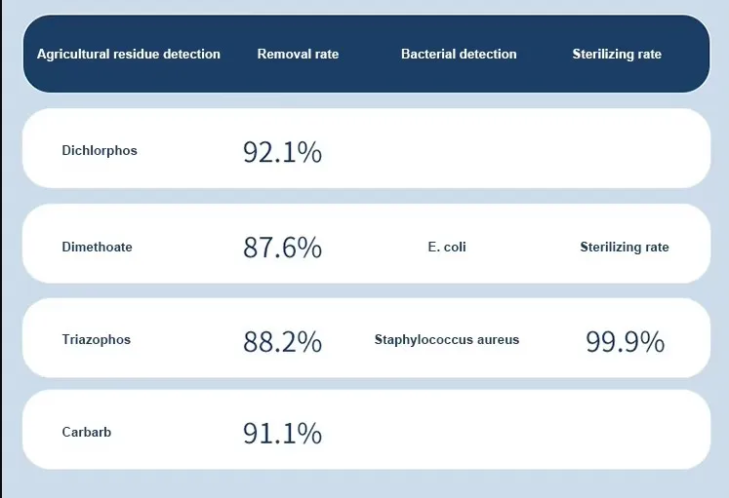
Task: Select the Carbarb row label
Action: pos(87,432)
